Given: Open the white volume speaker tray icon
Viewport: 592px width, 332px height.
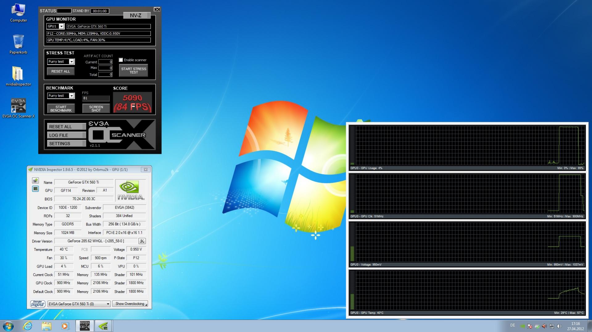Looking at the screenshot, I should 559,326.
